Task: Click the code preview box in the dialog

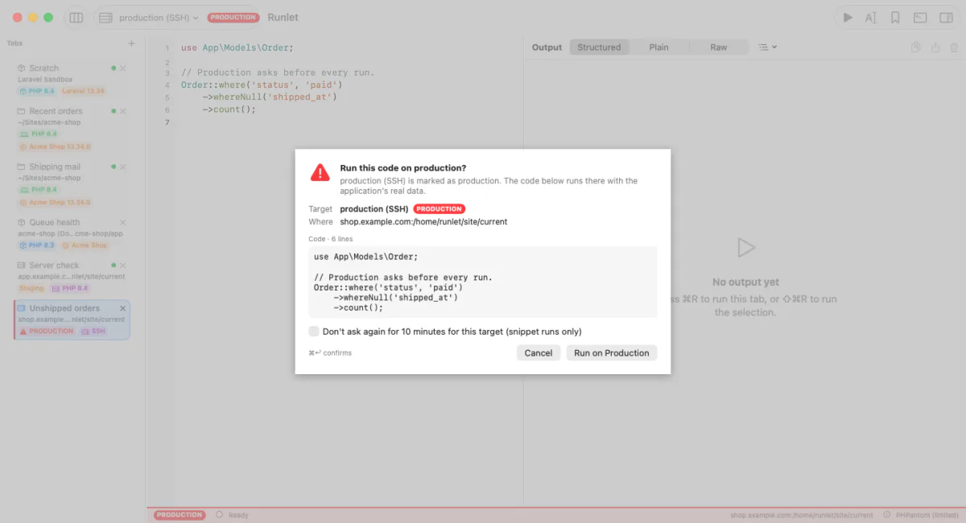Action: click(x=483, y=282)
